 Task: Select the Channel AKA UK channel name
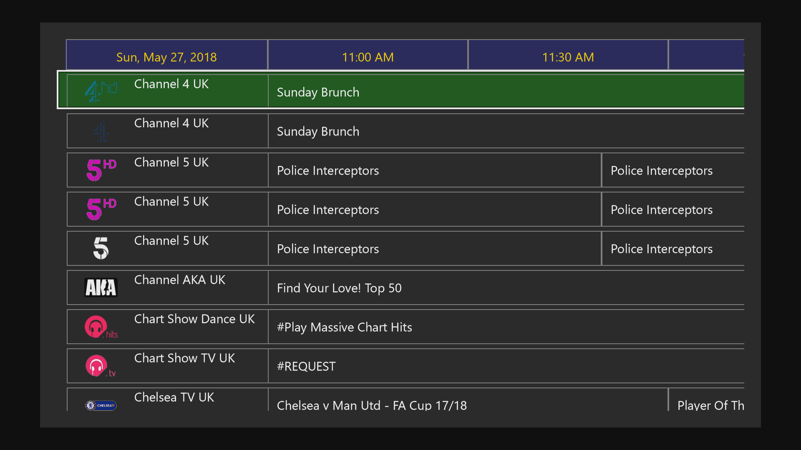click(180, 280)
